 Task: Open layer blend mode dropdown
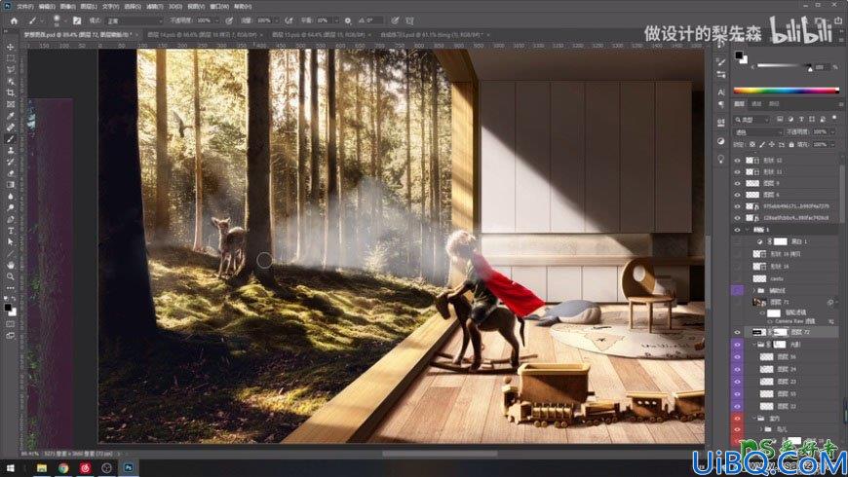[x=757, y=131]
